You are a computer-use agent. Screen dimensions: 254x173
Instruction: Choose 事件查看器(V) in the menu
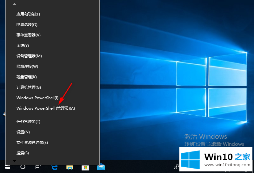pyautogui.click(x=29, y=35)
